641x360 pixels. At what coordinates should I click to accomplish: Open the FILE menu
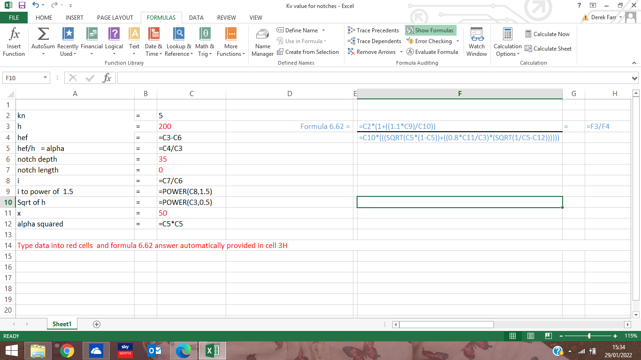click(14, 18)
